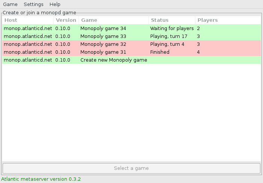Click the Waiting for players status cell
Screen dimensions: 263x183
tap(172, 29)
